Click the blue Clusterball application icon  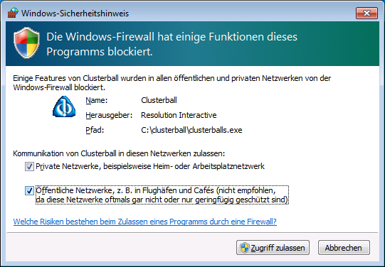64,107
